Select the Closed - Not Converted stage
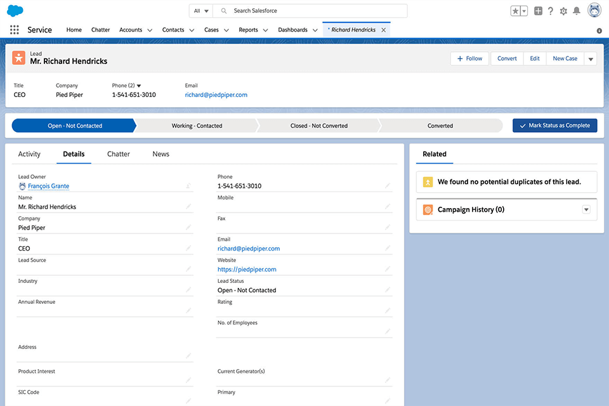The image size is (609, 406). (319, 126)
